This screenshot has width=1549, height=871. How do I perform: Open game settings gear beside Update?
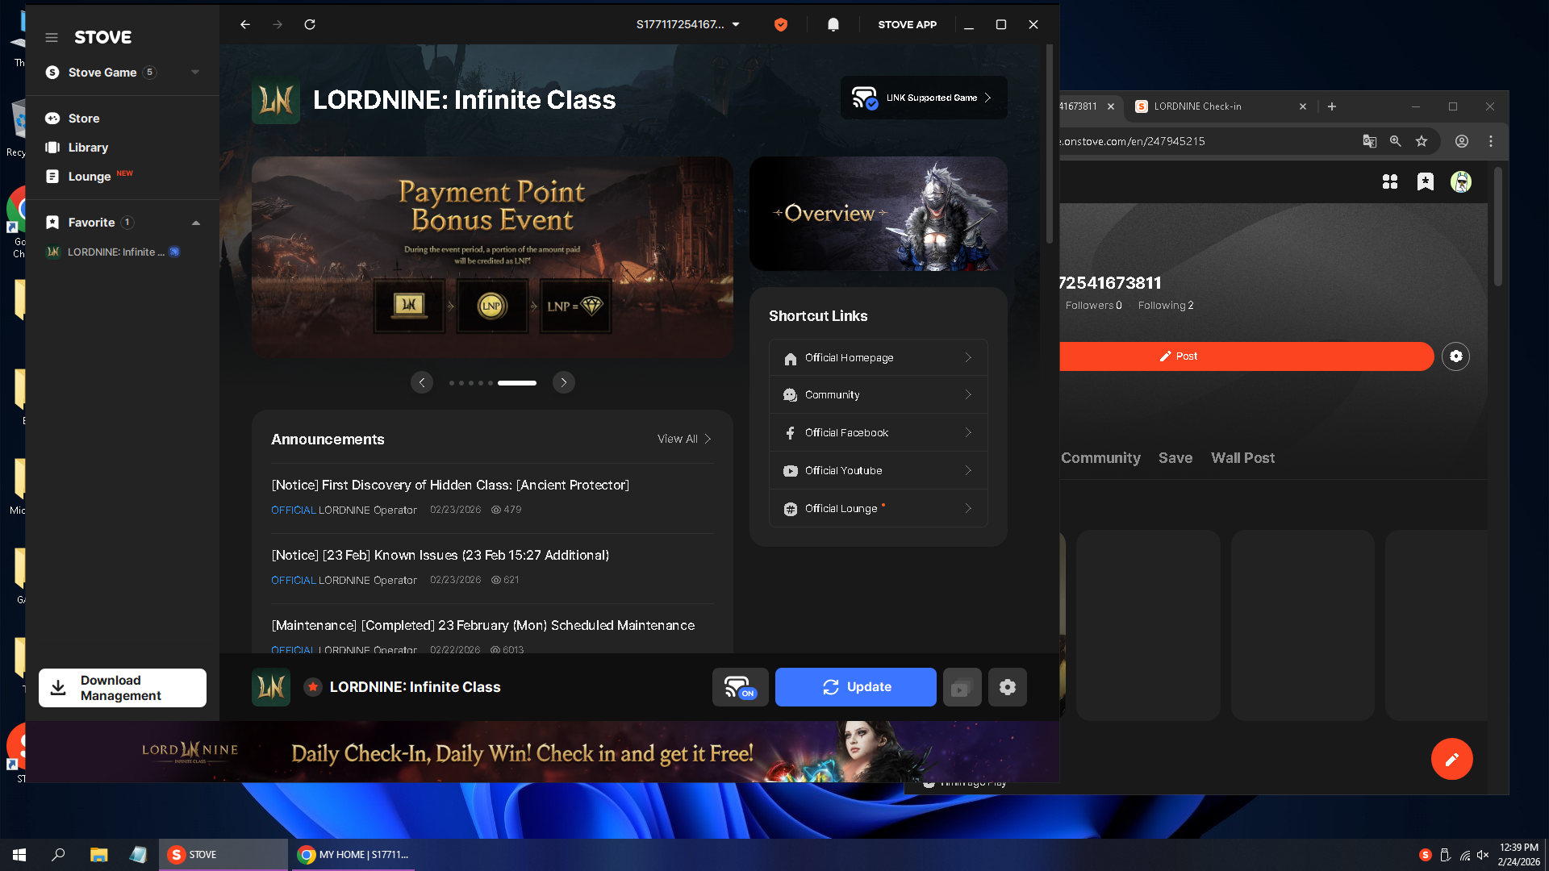coord(1007,687)
